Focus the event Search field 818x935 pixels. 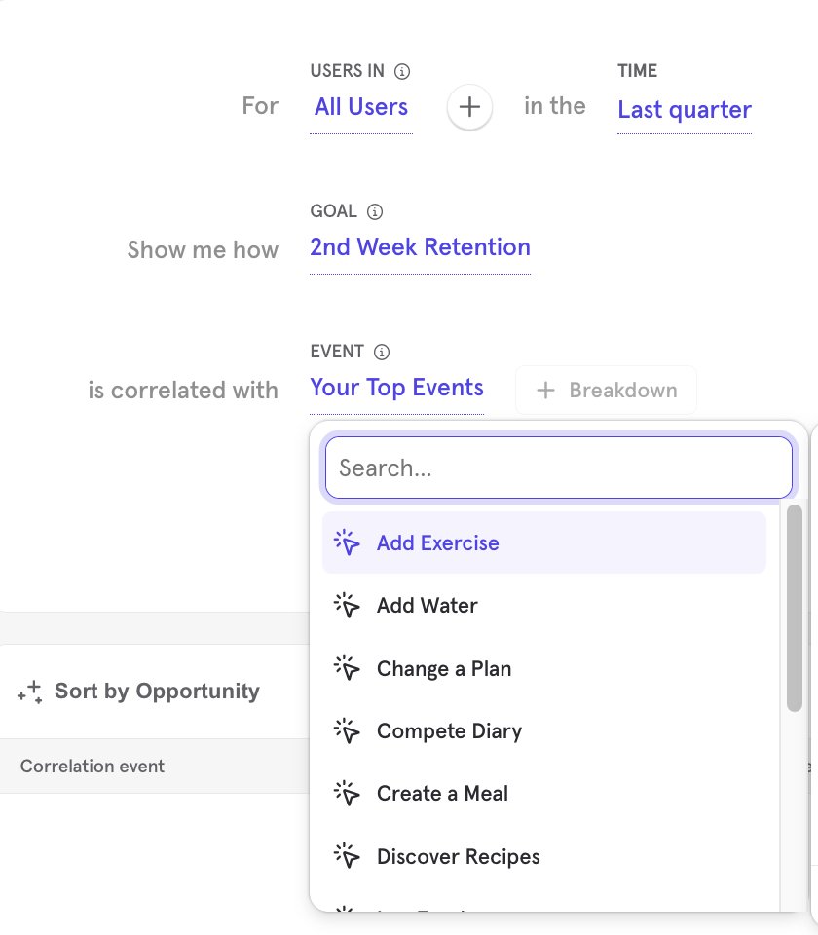pyautogui.click(x=558, y=468)
